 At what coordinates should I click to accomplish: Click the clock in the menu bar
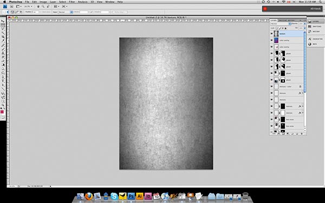point(307,2)
